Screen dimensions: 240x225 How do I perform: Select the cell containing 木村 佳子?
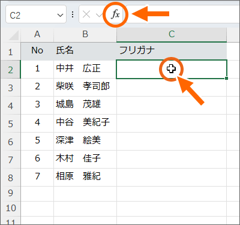click(85, 160)
